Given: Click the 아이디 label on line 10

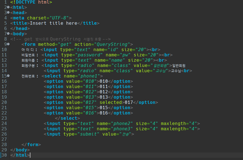Looking at the screenshot, I should (28, 50).
